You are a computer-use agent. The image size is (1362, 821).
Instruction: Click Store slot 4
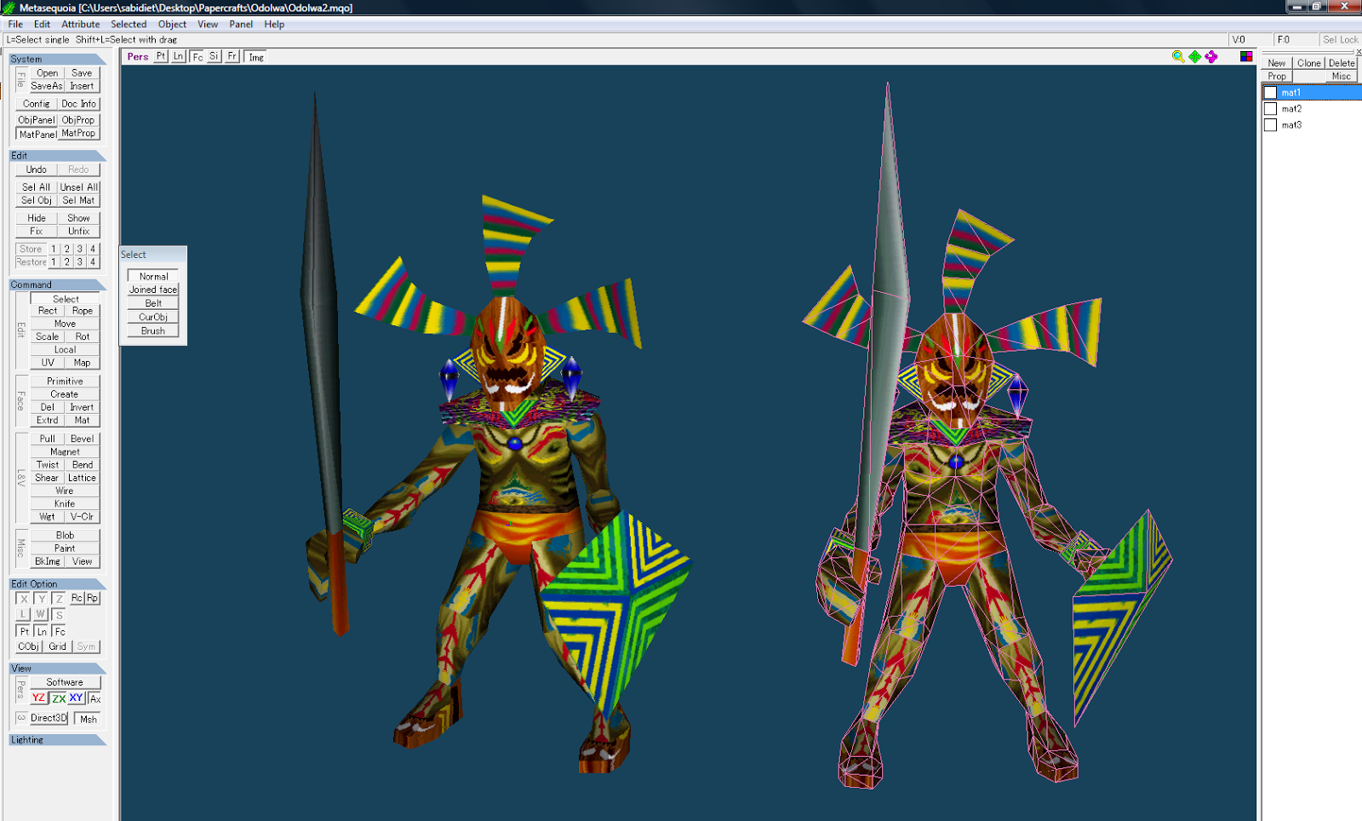click(93, 249)
